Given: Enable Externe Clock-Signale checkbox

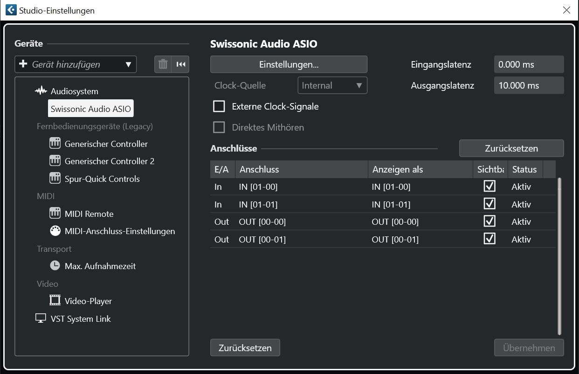Looking at the screenshot, I should tap(219, 106).
